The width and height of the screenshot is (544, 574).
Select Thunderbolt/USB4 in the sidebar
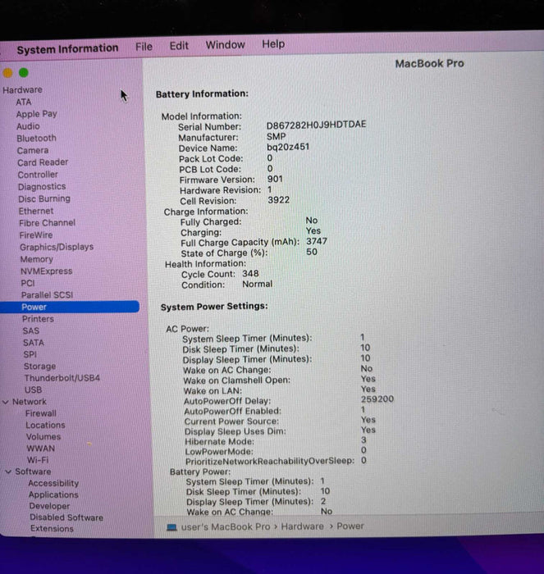click(x=62, y=378)
